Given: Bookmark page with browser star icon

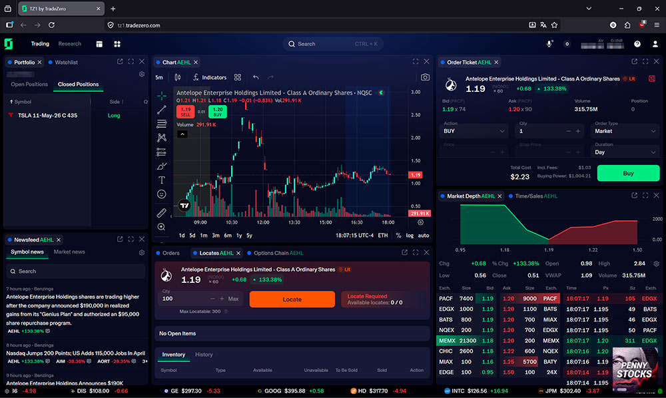Looking at the screenshot, I should pos(554,25).
